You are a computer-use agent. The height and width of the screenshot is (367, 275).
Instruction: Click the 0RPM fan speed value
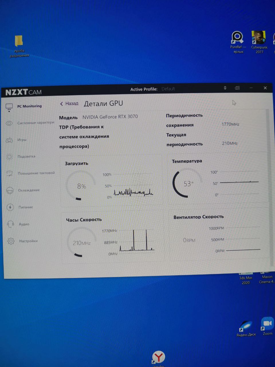[x=189, y=240]
